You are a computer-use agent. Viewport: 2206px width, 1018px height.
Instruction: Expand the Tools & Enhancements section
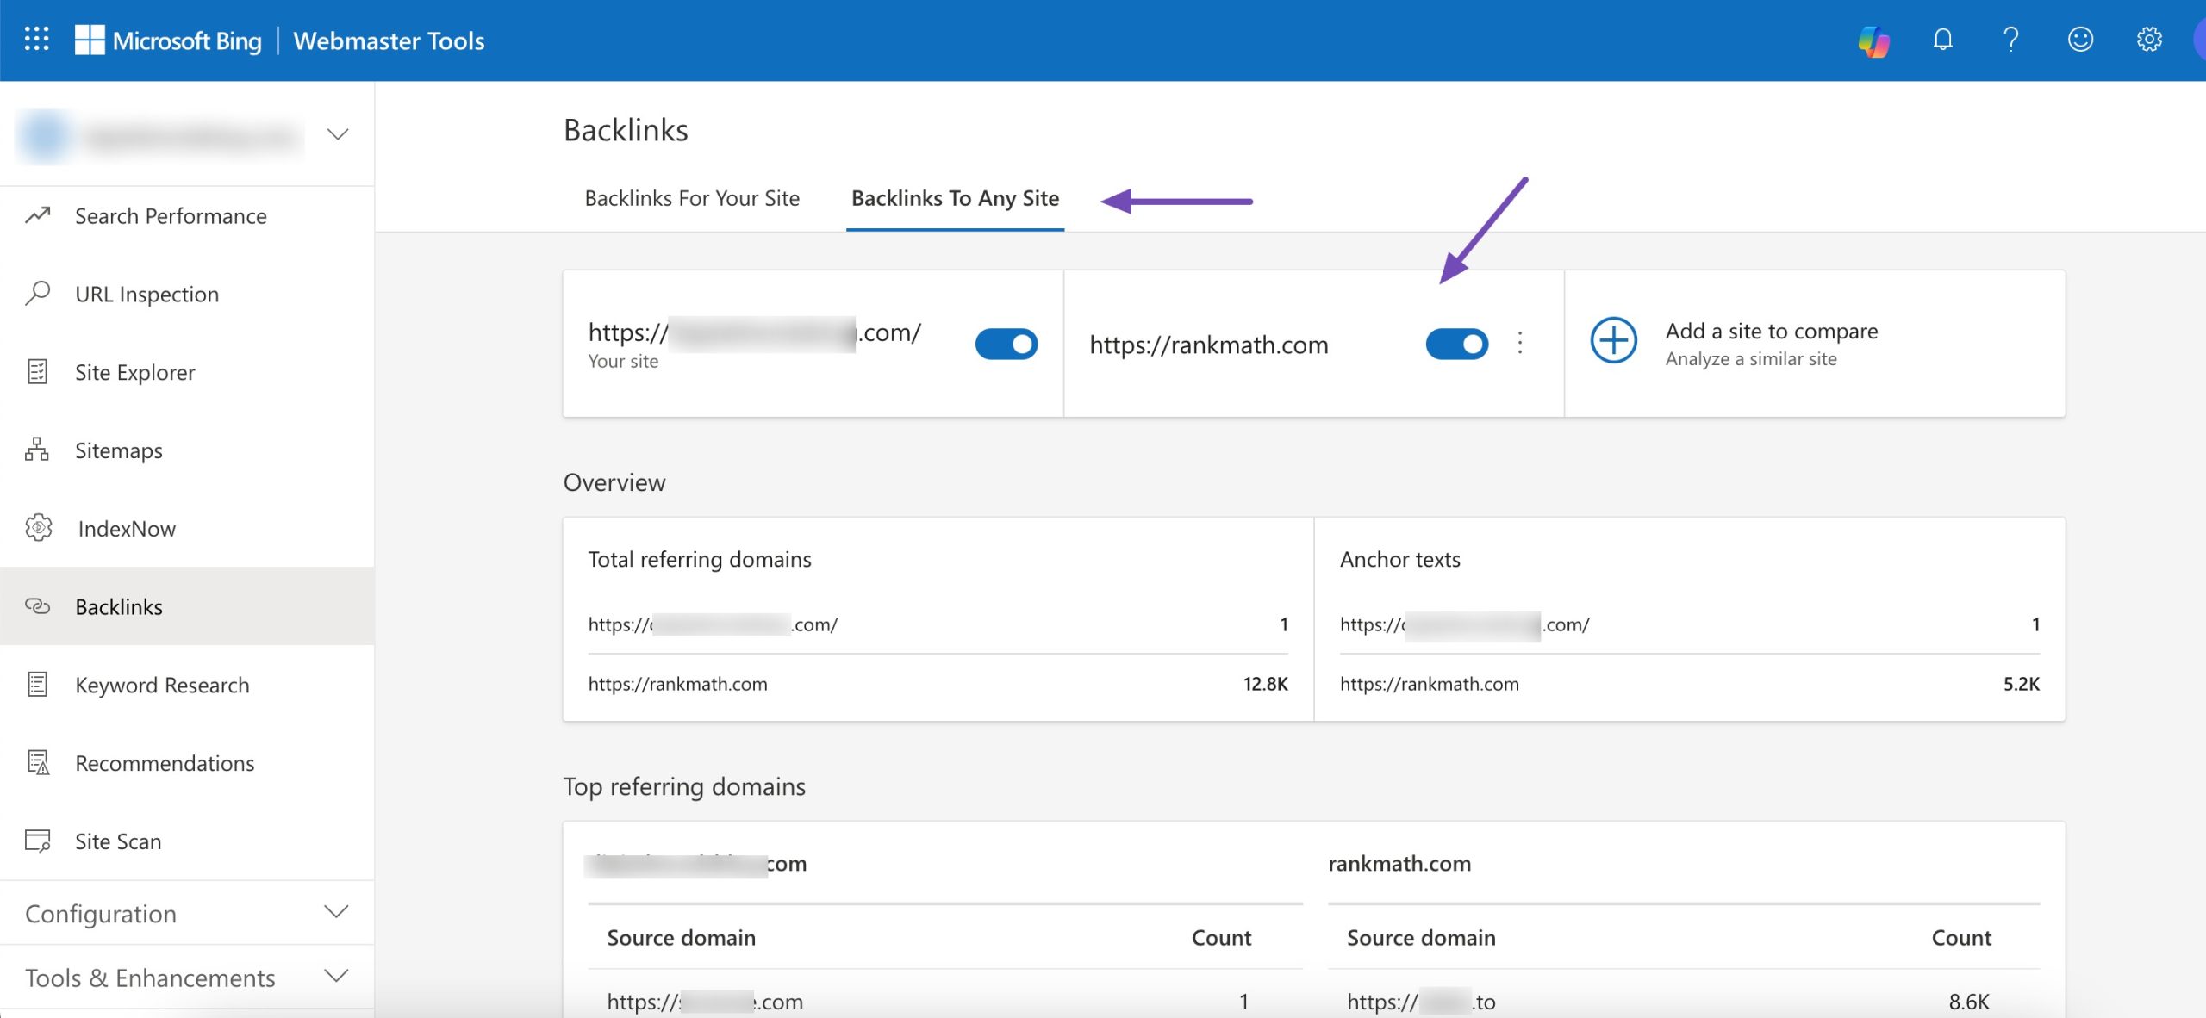(x=187, y=978)
